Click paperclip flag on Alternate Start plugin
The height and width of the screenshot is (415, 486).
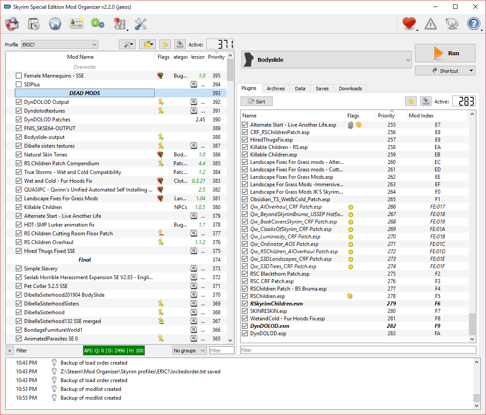click(350, 125)
